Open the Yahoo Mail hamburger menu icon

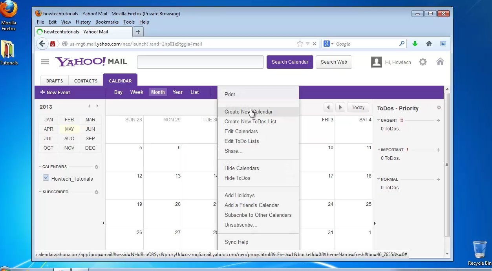tap(45, 62)
